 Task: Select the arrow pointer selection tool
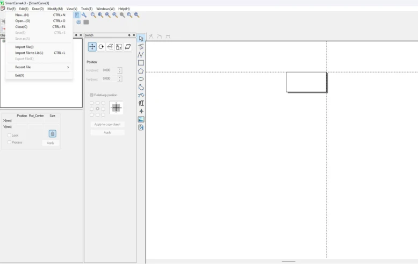(141, 39)
